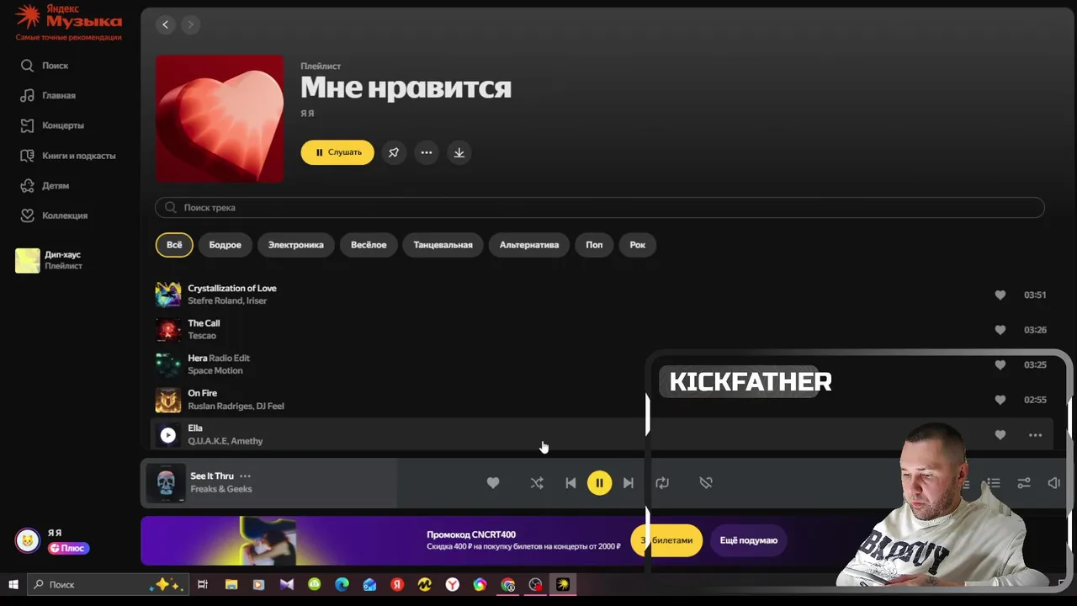Screen dimensions: 1077x606
Task: Open artist Ruslan Radriges, DJ Feel link
Action: click(236, 407)
